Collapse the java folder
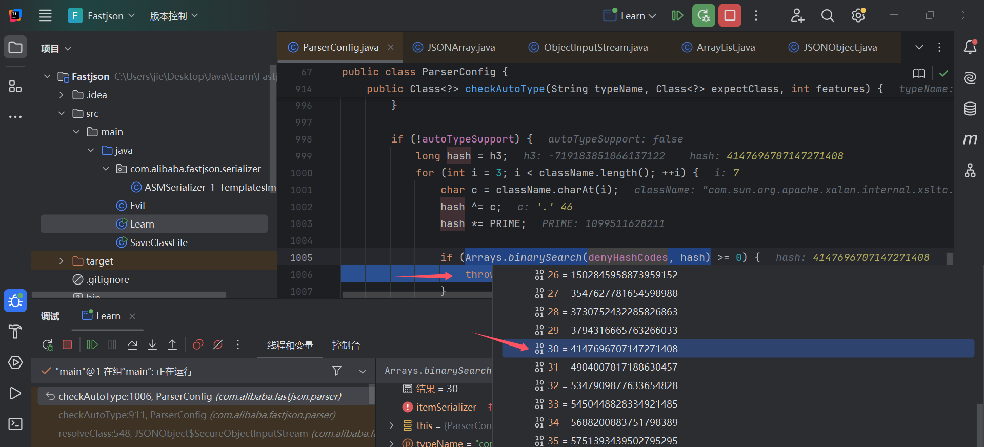 [x=91, y=150]
